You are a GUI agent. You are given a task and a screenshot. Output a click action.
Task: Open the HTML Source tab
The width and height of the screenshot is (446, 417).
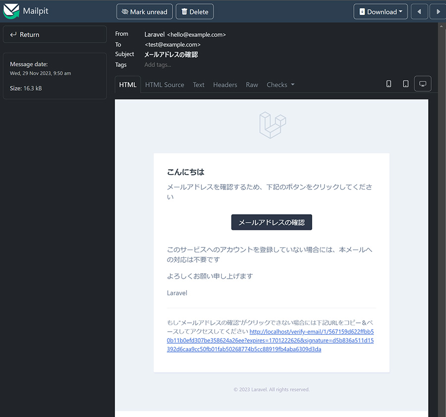165,85
